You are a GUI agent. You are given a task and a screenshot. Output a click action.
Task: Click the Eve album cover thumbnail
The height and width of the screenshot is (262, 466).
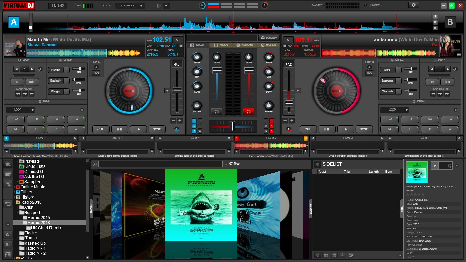click(451, 46)
